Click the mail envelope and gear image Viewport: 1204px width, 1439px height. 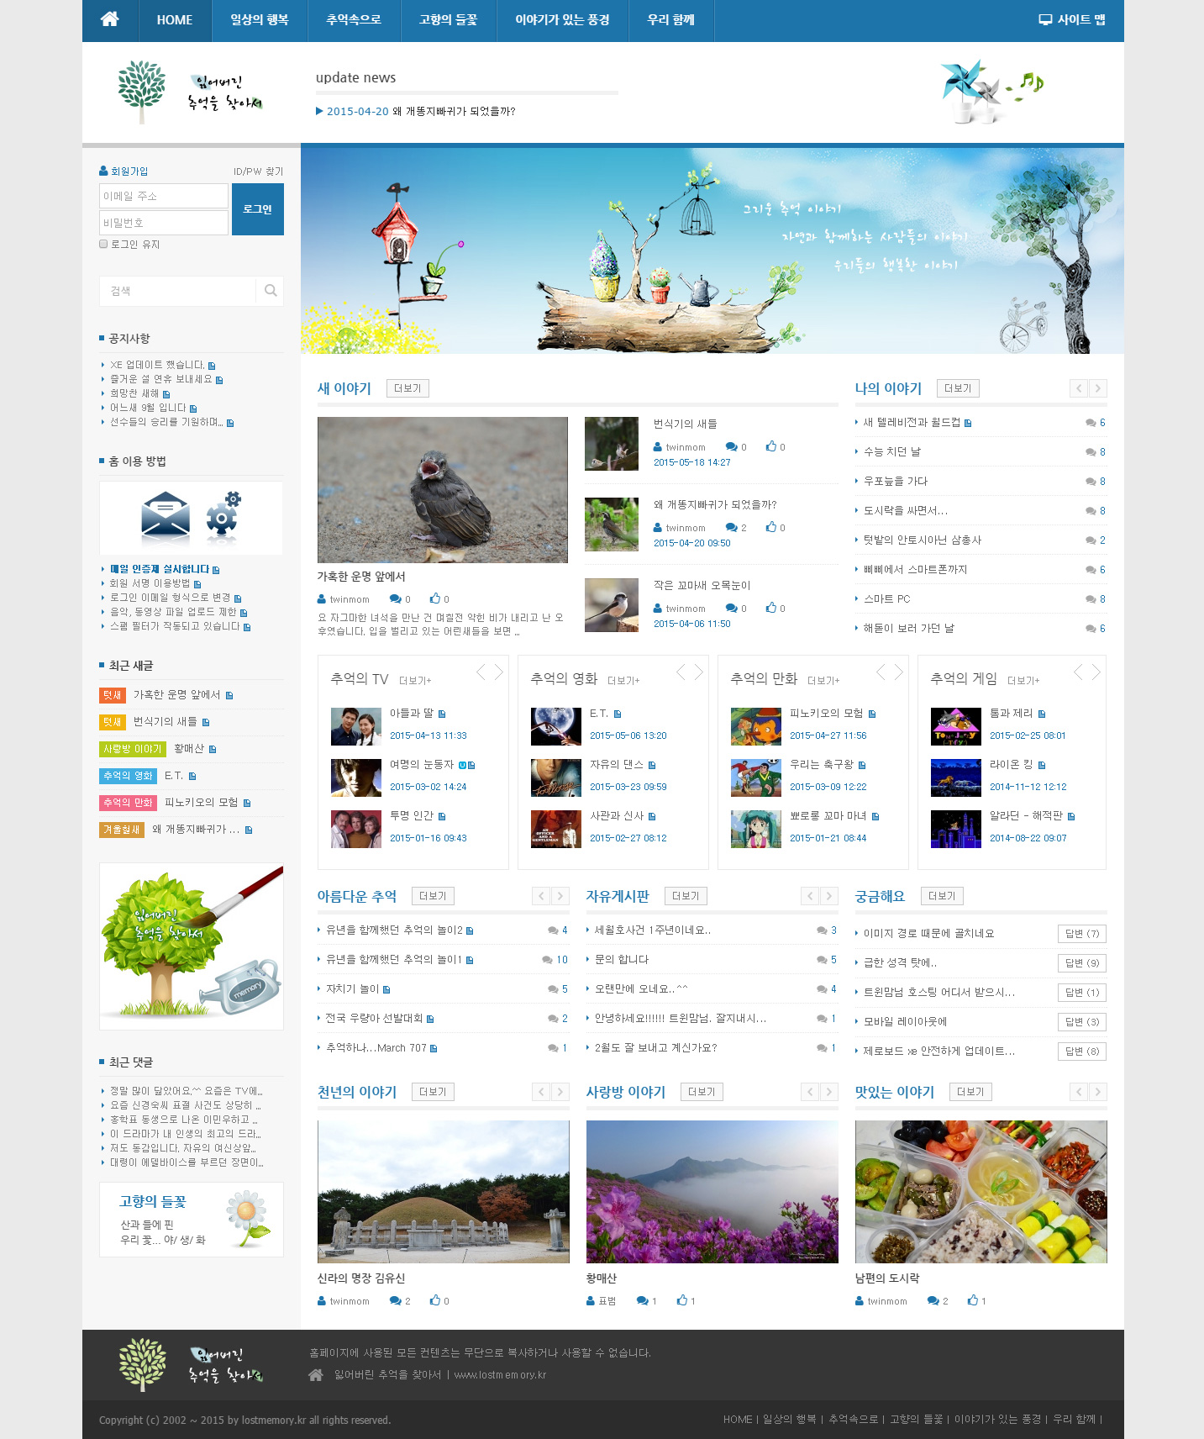(191, 517)
